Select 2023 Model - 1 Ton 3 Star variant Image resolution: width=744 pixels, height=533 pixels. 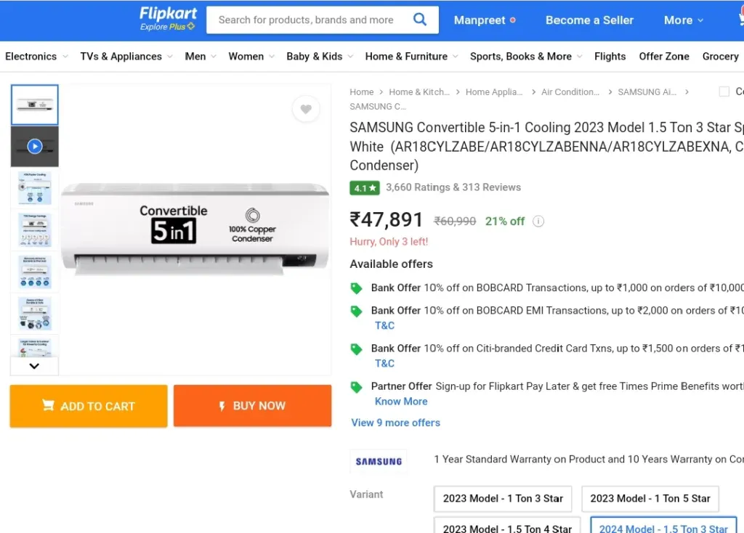click(x=503, y=498)
